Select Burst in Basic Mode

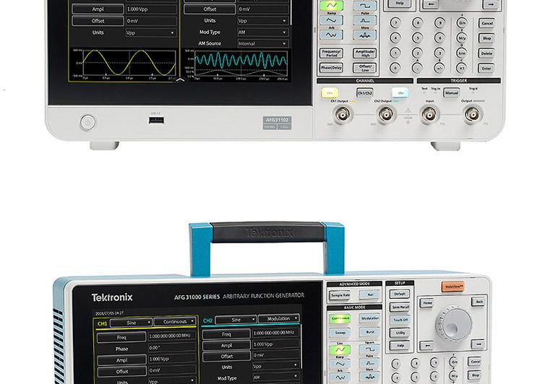[x=369, y=333]
